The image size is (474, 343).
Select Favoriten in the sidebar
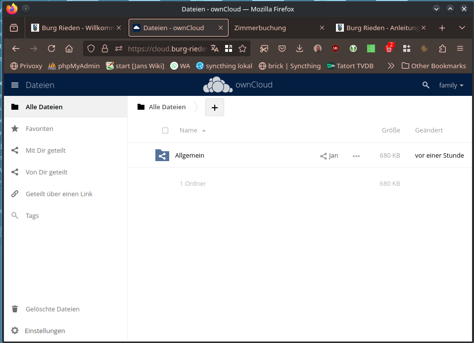[x=40, y=129]
